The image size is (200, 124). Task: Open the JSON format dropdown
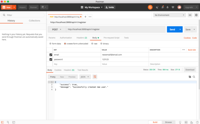[x=85, y=77]
